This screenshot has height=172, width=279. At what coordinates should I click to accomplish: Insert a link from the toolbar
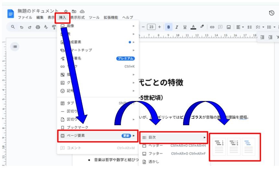(x=212, y=27)
